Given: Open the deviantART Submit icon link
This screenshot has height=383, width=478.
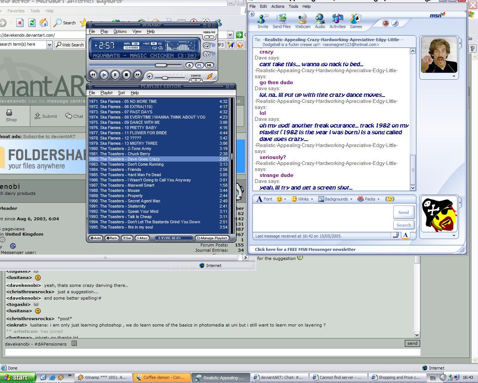Looking at the screenshot, I should (x=46, y=116).
